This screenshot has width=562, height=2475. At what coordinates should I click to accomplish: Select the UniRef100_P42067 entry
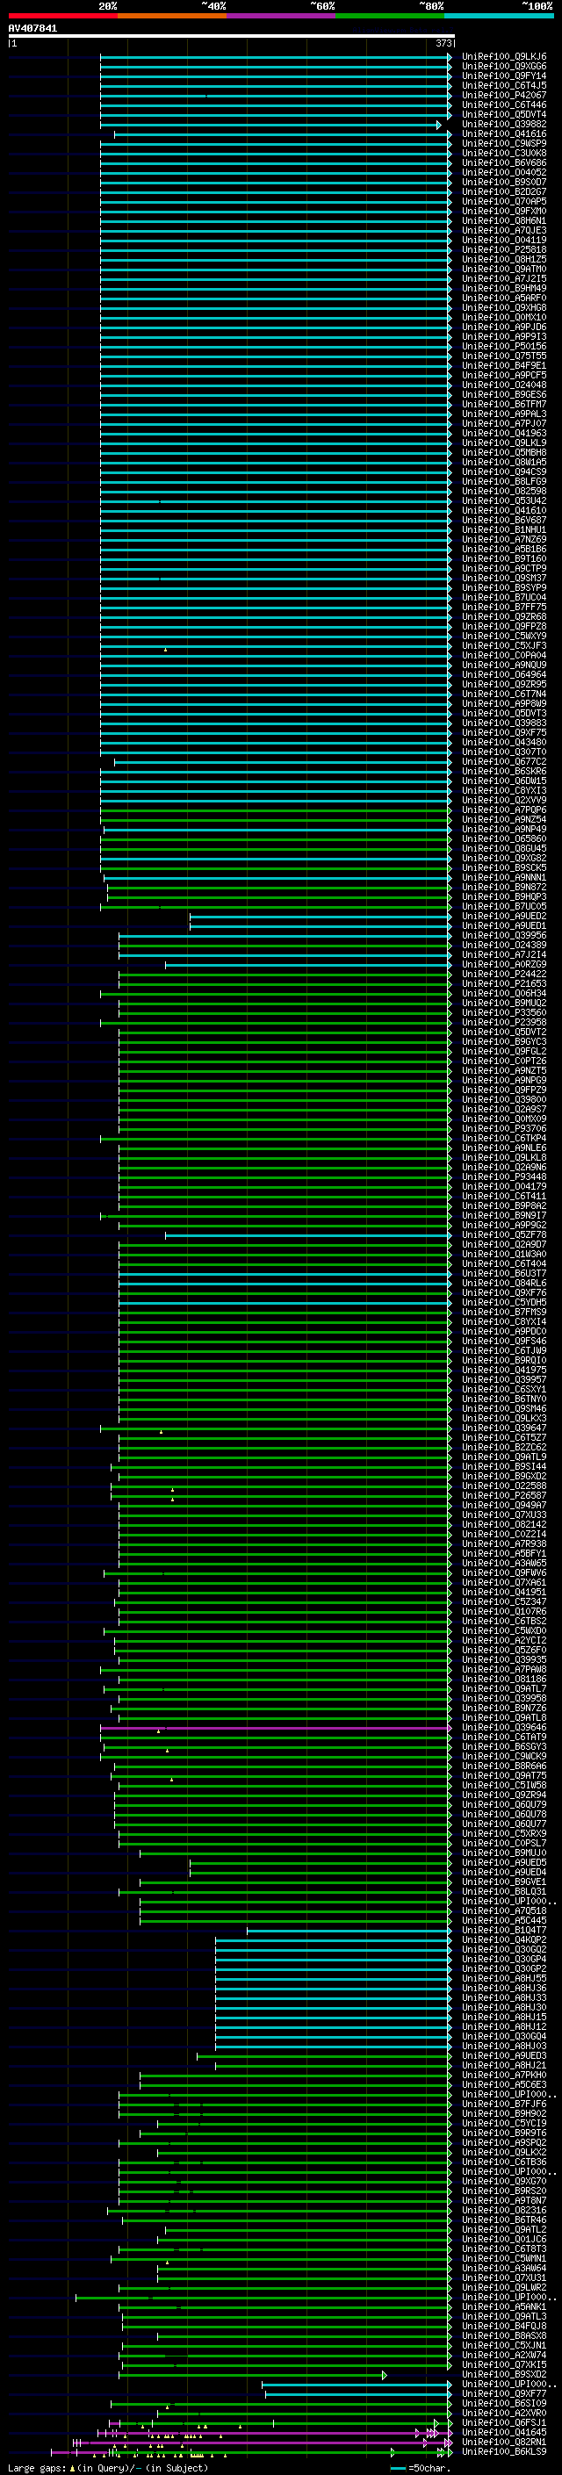pyautogui.click(x=504, y=95)
